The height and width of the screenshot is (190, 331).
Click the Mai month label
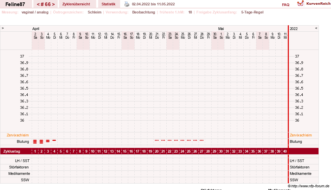point(221,29)
